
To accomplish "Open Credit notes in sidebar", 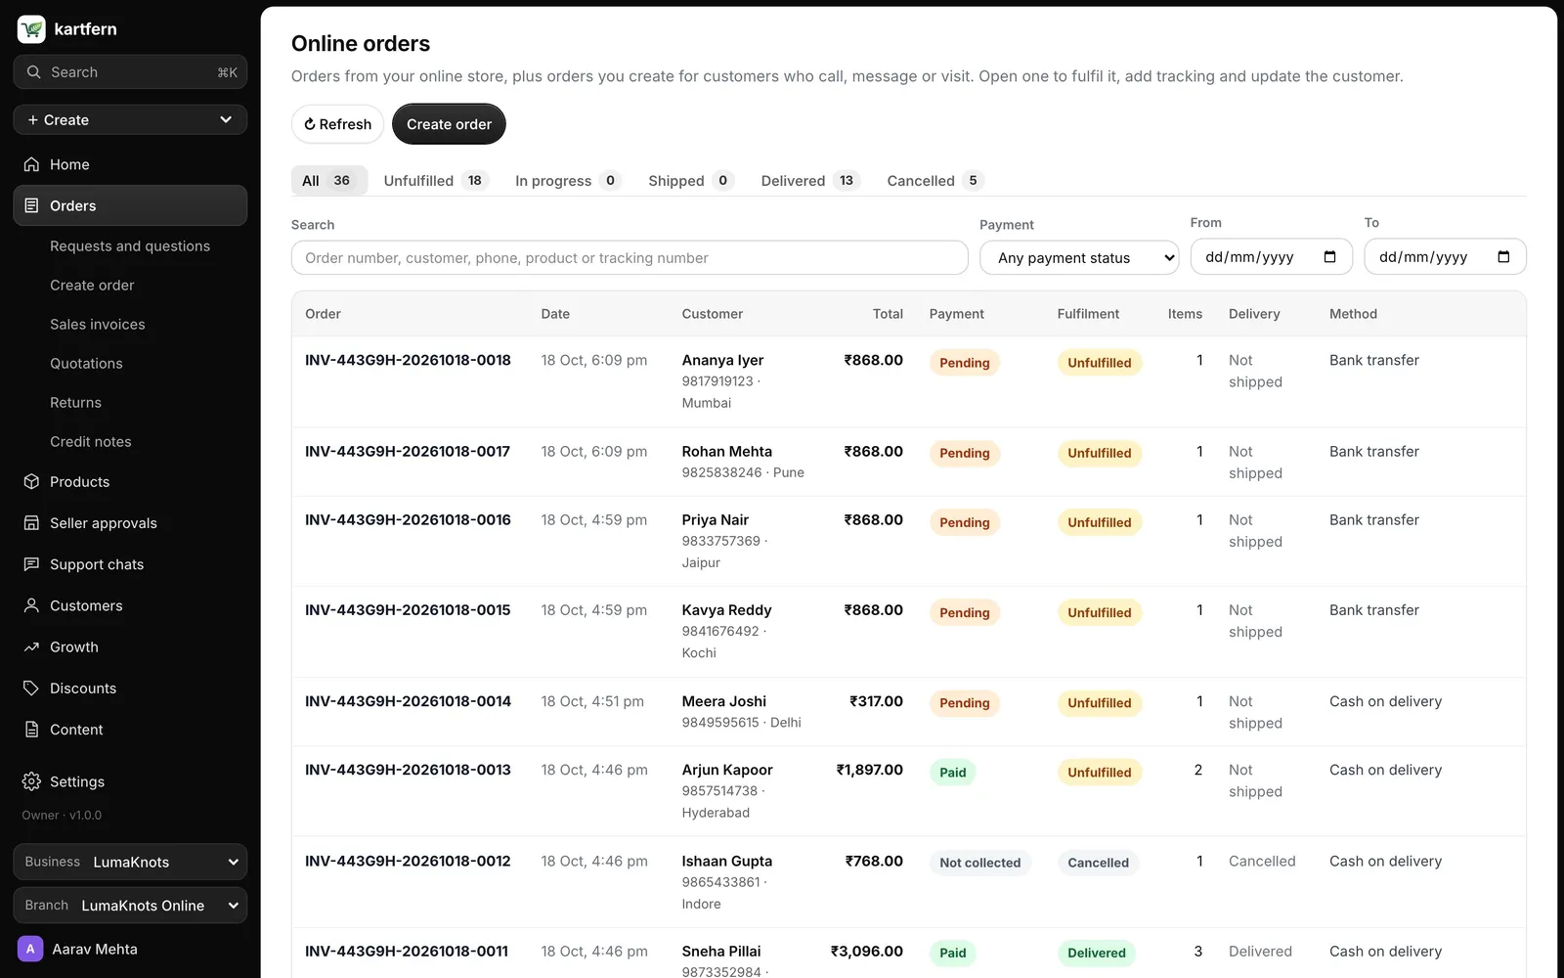I will pyautogui.click(x=91, y=442).
